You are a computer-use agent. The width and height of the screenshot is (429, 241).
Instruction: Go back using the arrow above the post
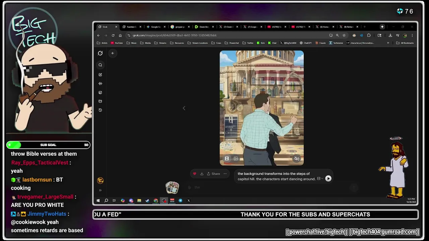pyautogui.click(x=113, y=53)
